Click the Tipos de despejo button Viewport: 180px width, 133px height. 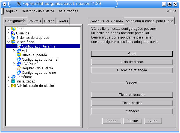pos(132,95)
